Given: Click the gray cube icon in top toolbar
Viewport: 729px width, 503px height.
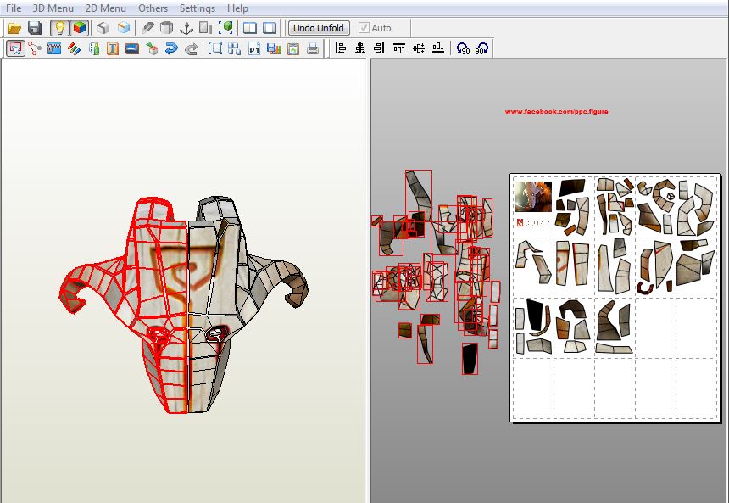Looking at the screenshot, I should (x=103, y=28).
